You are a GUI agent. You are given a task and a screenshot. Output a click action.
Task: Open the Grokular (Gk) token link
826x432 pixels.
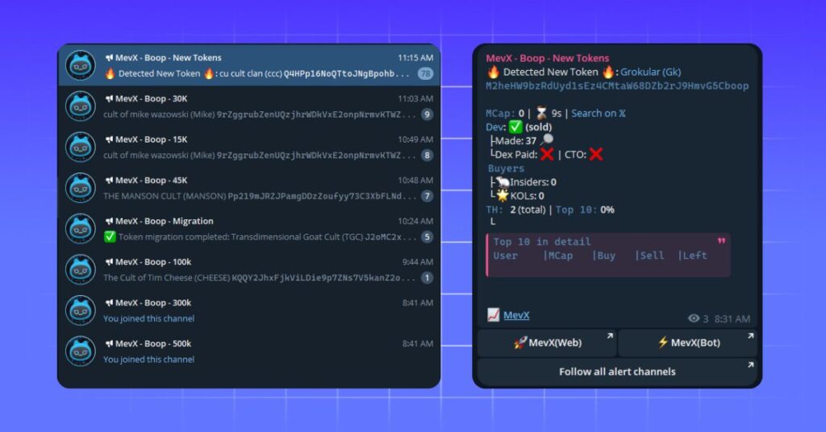(651, 72)
